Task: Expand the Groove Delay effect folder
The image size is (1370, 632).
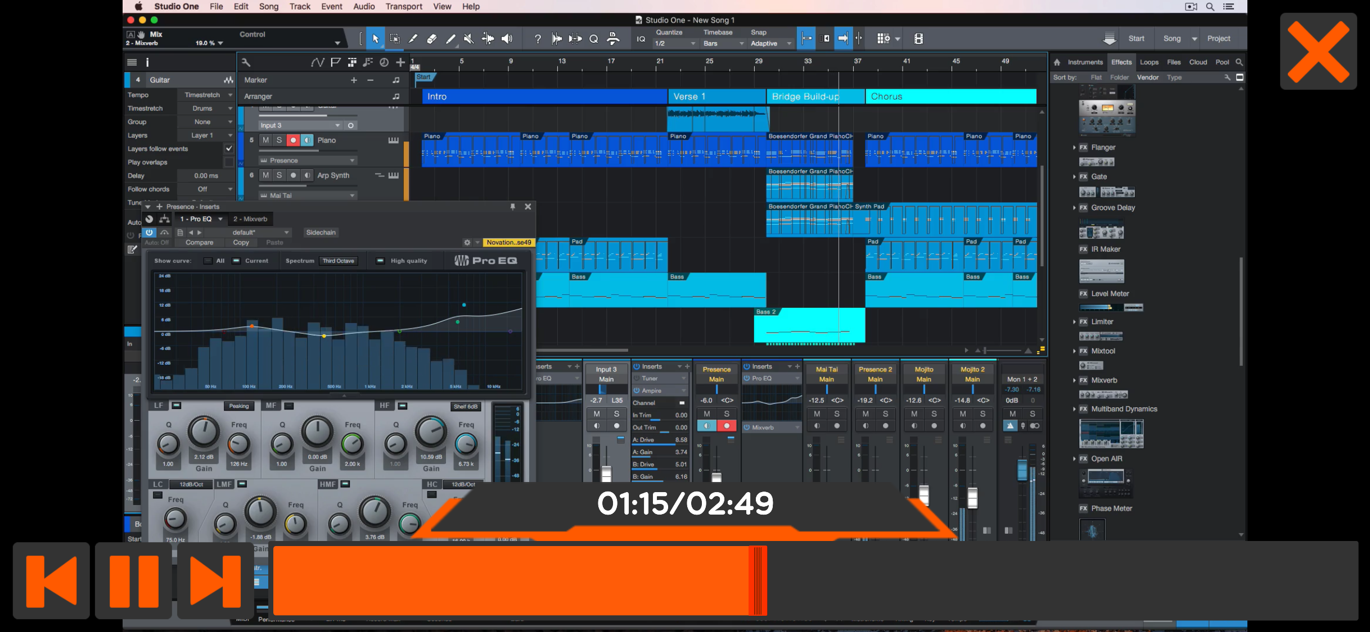Action: (1074, 208)
